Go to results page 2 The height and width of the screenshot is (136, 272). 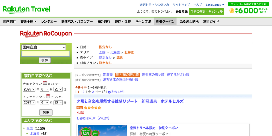(x=83, y=92)
